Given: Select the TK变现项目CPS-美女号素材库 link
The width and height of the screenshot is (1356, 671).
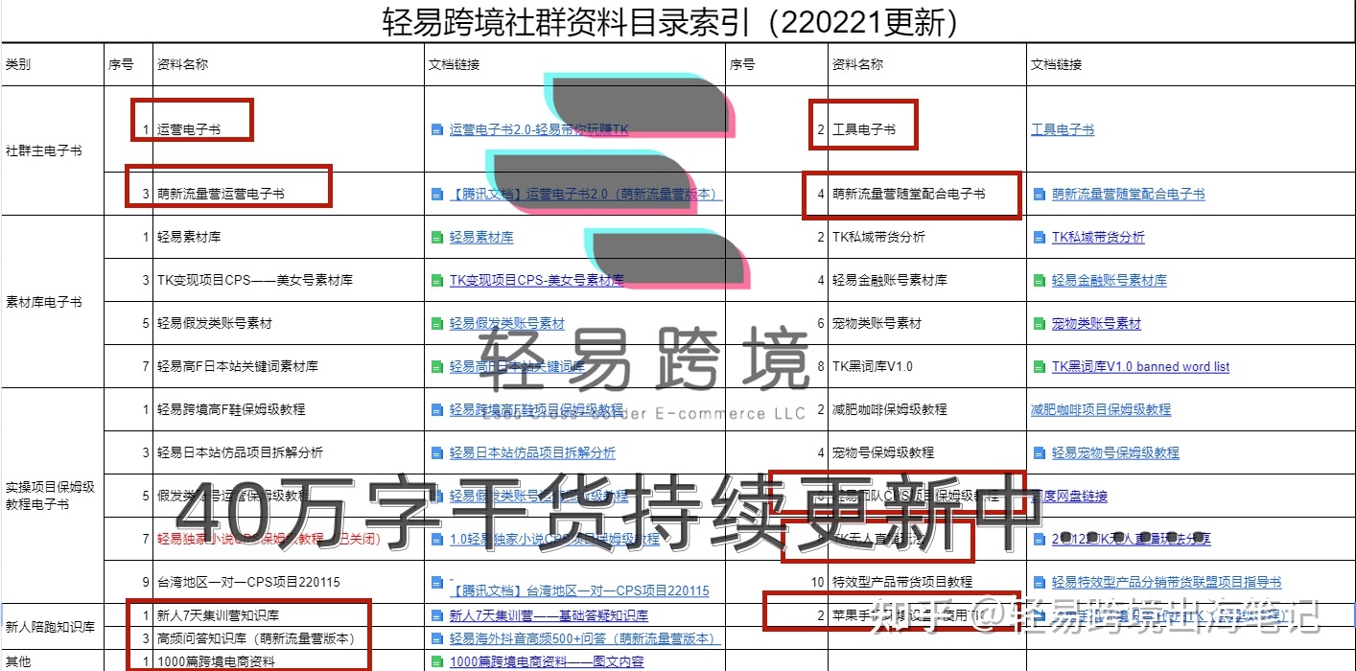Looking at the screenshot, I should pos(535,280).
